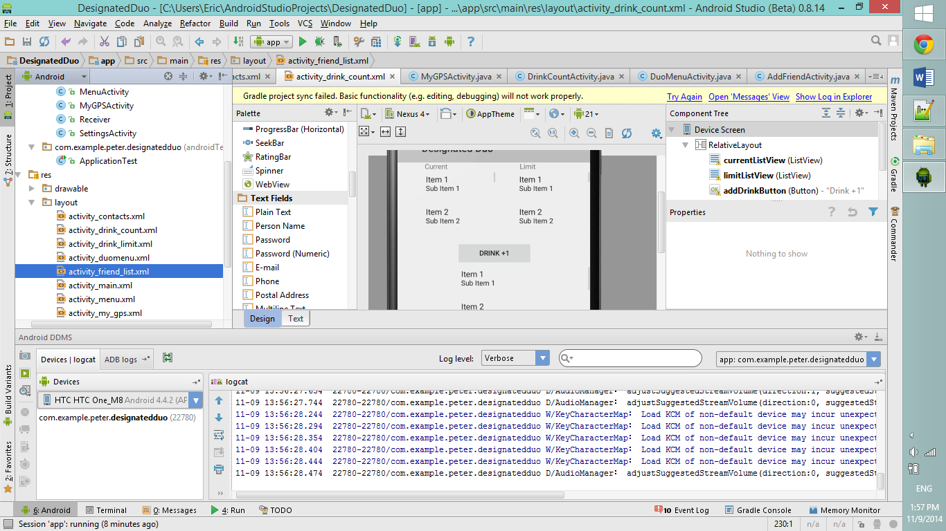Click the Zoom In icon in designer
This screenshot has height=531, width=946.
pos(574,133)
